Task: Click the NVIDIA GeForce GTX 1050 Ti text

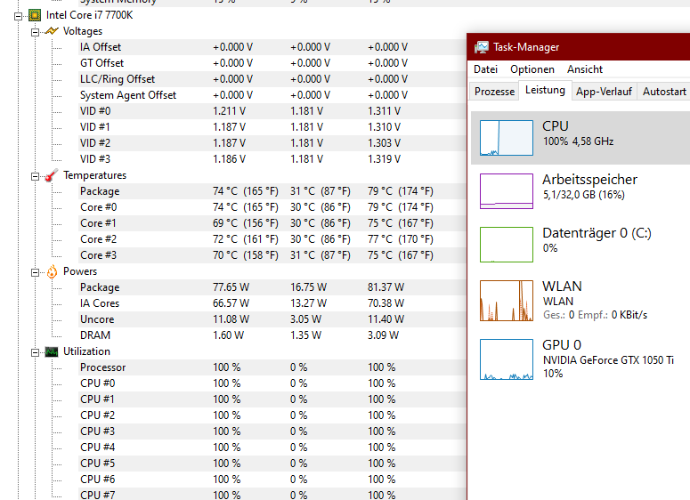Action: [x=608, y=360]
